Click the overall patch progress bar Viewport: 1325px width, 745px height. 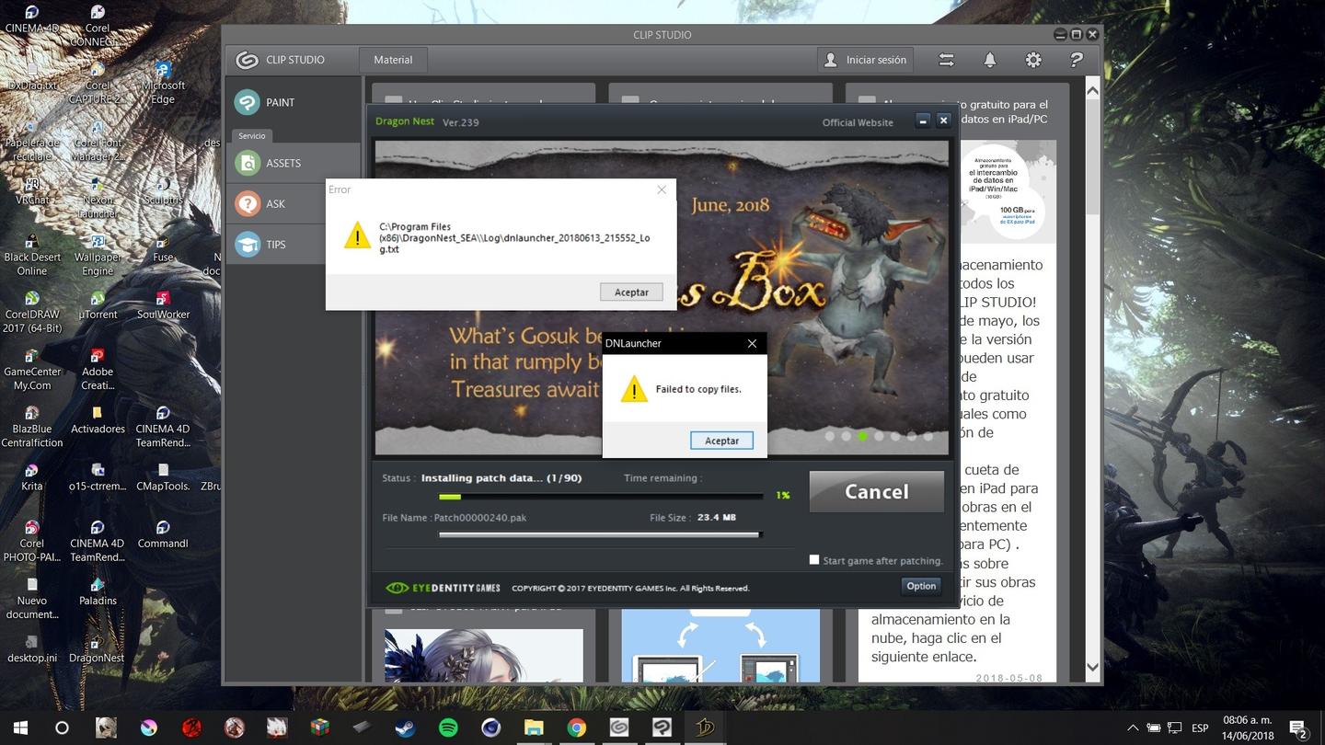click(x=600, y=497)
